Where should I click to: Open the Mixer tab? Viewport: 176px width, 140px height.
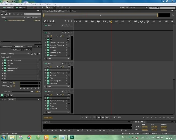[x=74, y=11]
